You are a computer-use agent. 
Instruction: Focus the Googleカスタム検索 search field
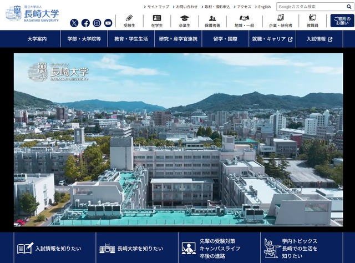[311, 7]
